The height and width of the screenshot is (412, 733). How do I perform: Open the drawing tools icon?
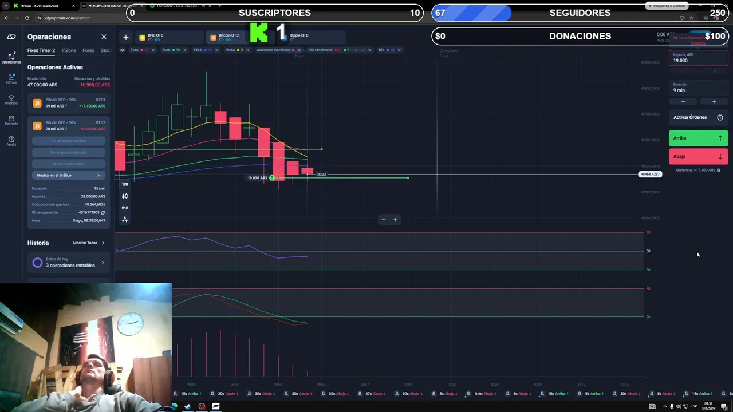[x=125, y=220]
